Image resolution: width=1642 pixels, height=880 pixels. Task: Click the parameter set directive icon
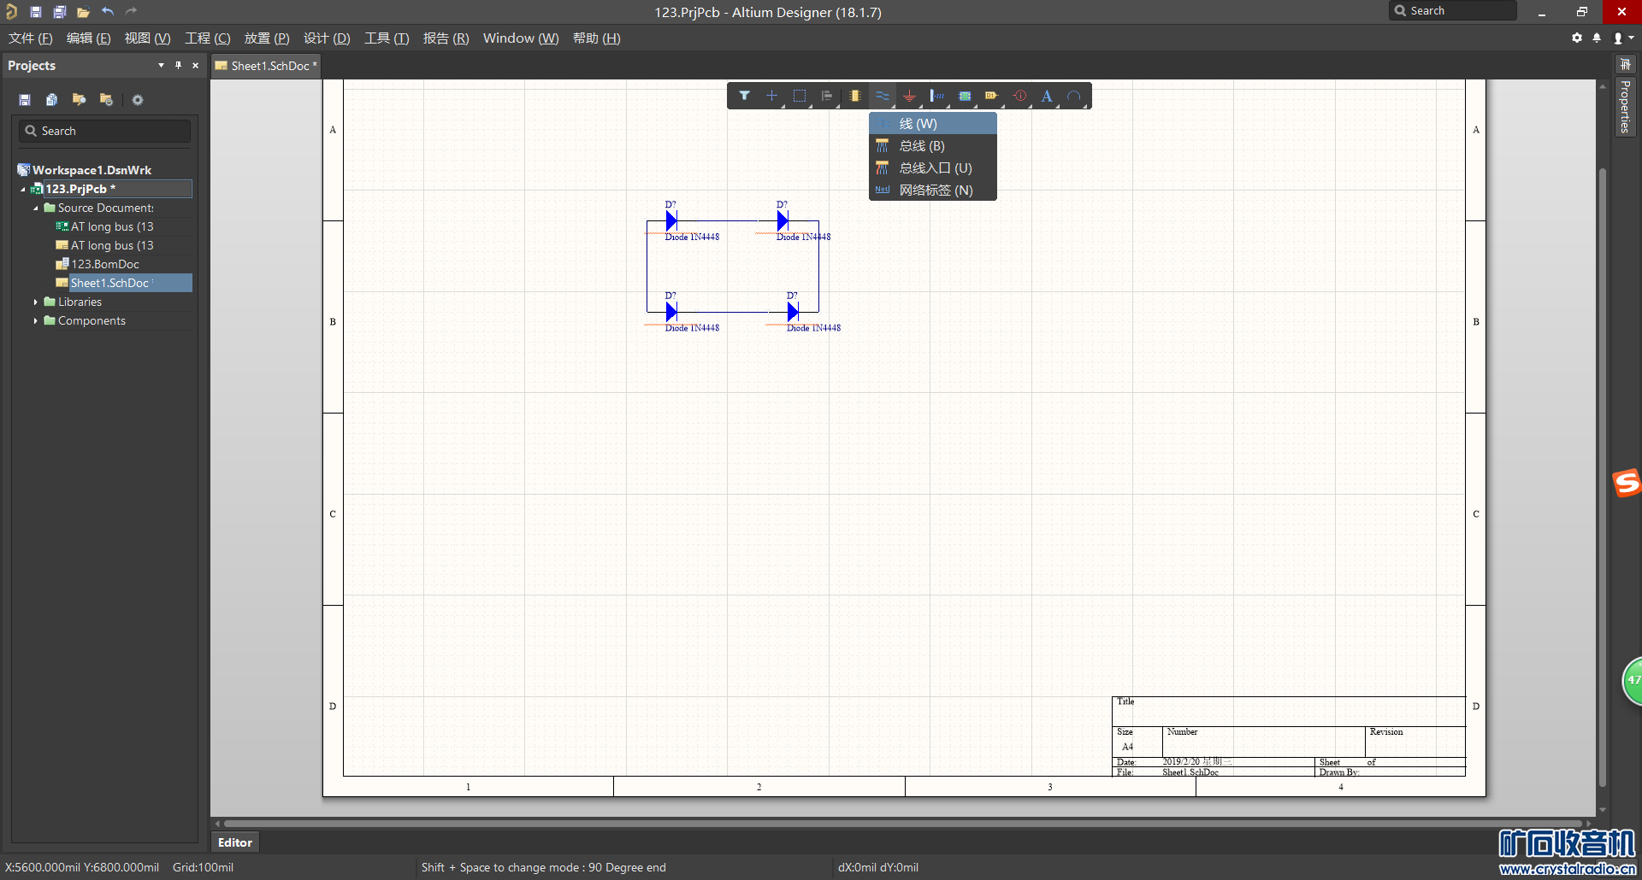1019,96
